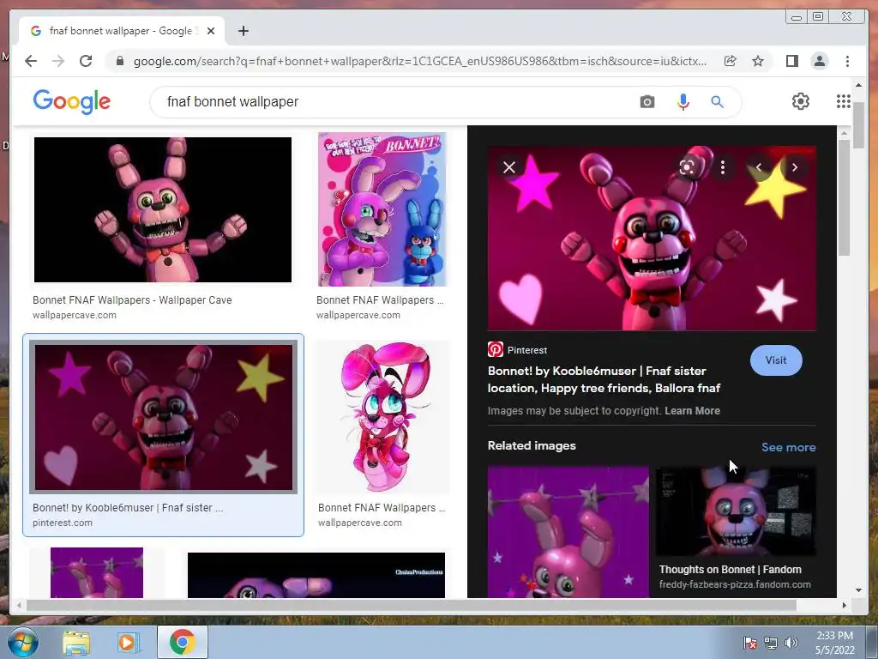Click the network tray icon

coord(771,643)
